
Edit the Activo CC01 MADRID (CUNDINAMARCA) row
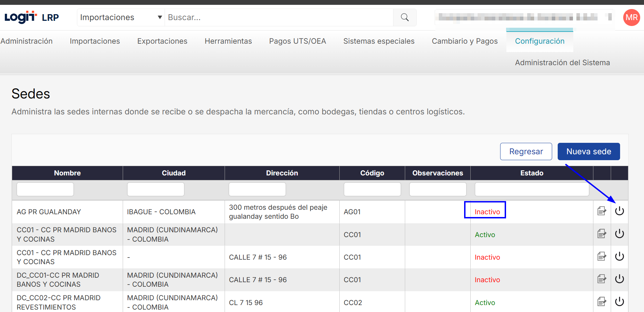[602, 234]
